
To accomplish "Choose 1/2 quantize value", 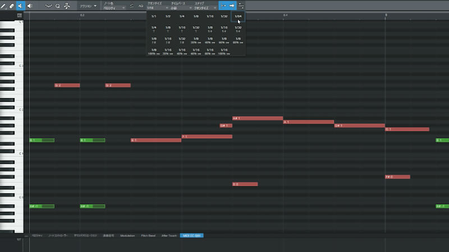I will (x=168, y=17).
